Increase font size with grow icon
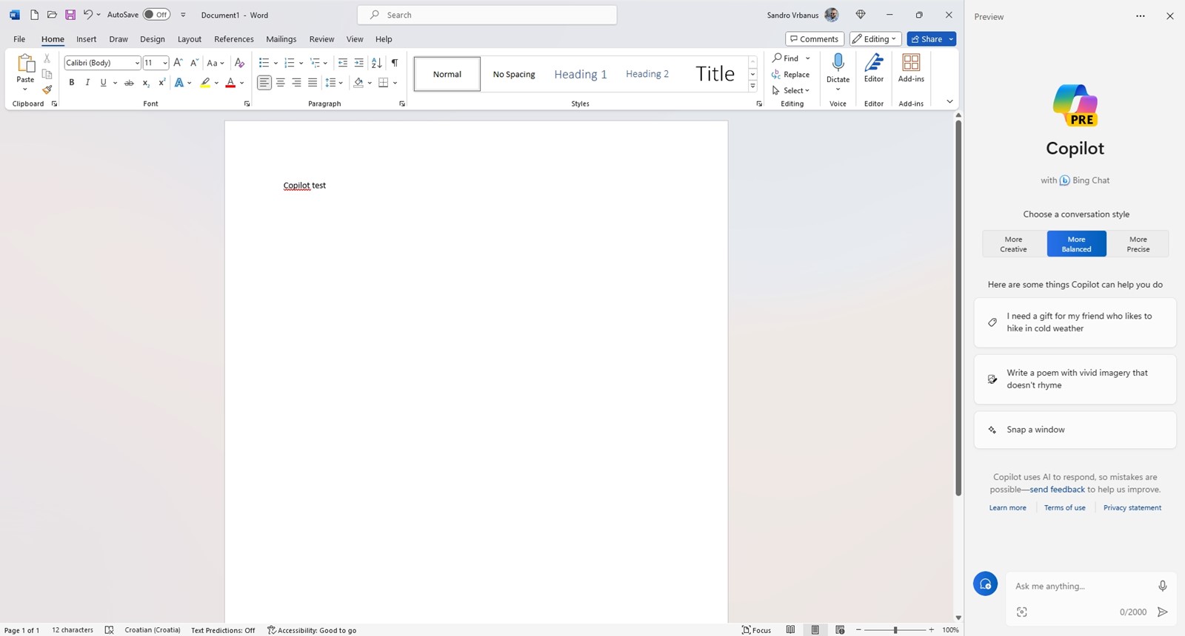This screenshot has width=1185, height=636. point(178,63)
